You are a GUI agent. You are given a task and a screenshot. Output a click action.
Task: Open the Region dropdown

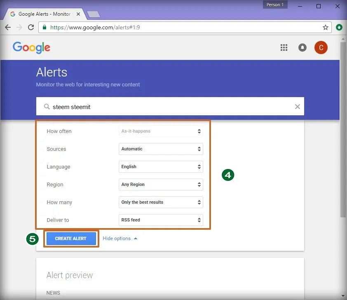tap(161, 184)
